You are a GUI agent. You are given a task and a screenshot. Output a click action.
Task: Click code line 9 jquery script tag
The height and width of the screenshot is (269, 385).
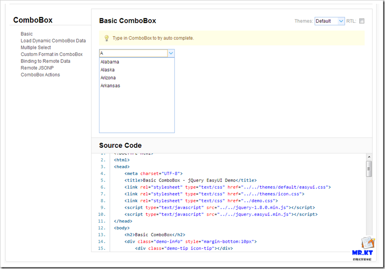tap(220, 208)
